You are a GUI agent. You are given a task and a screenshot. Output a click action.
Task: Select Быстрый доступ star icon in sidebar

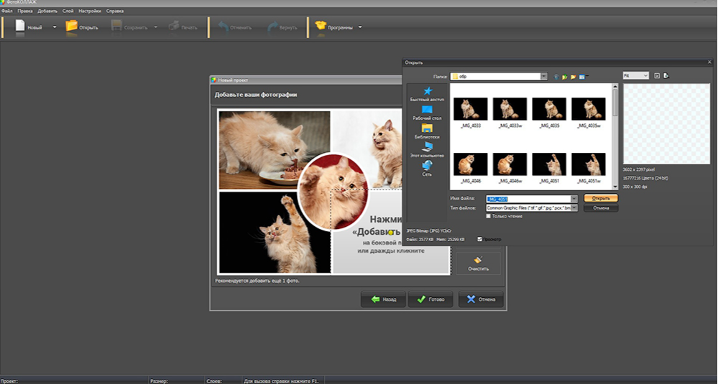coord(427,91)
